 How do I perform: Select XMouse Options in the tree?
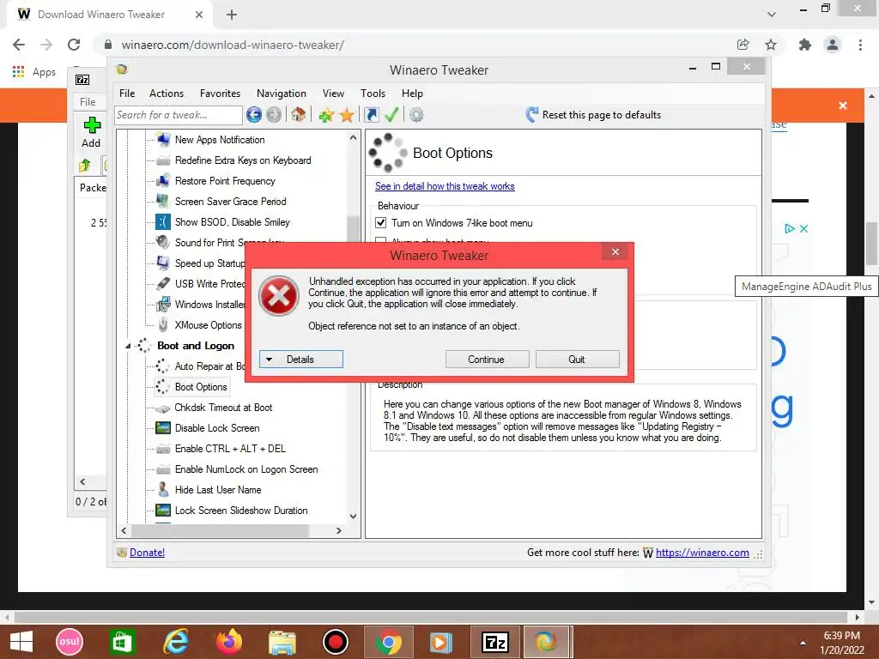point(208,325)
